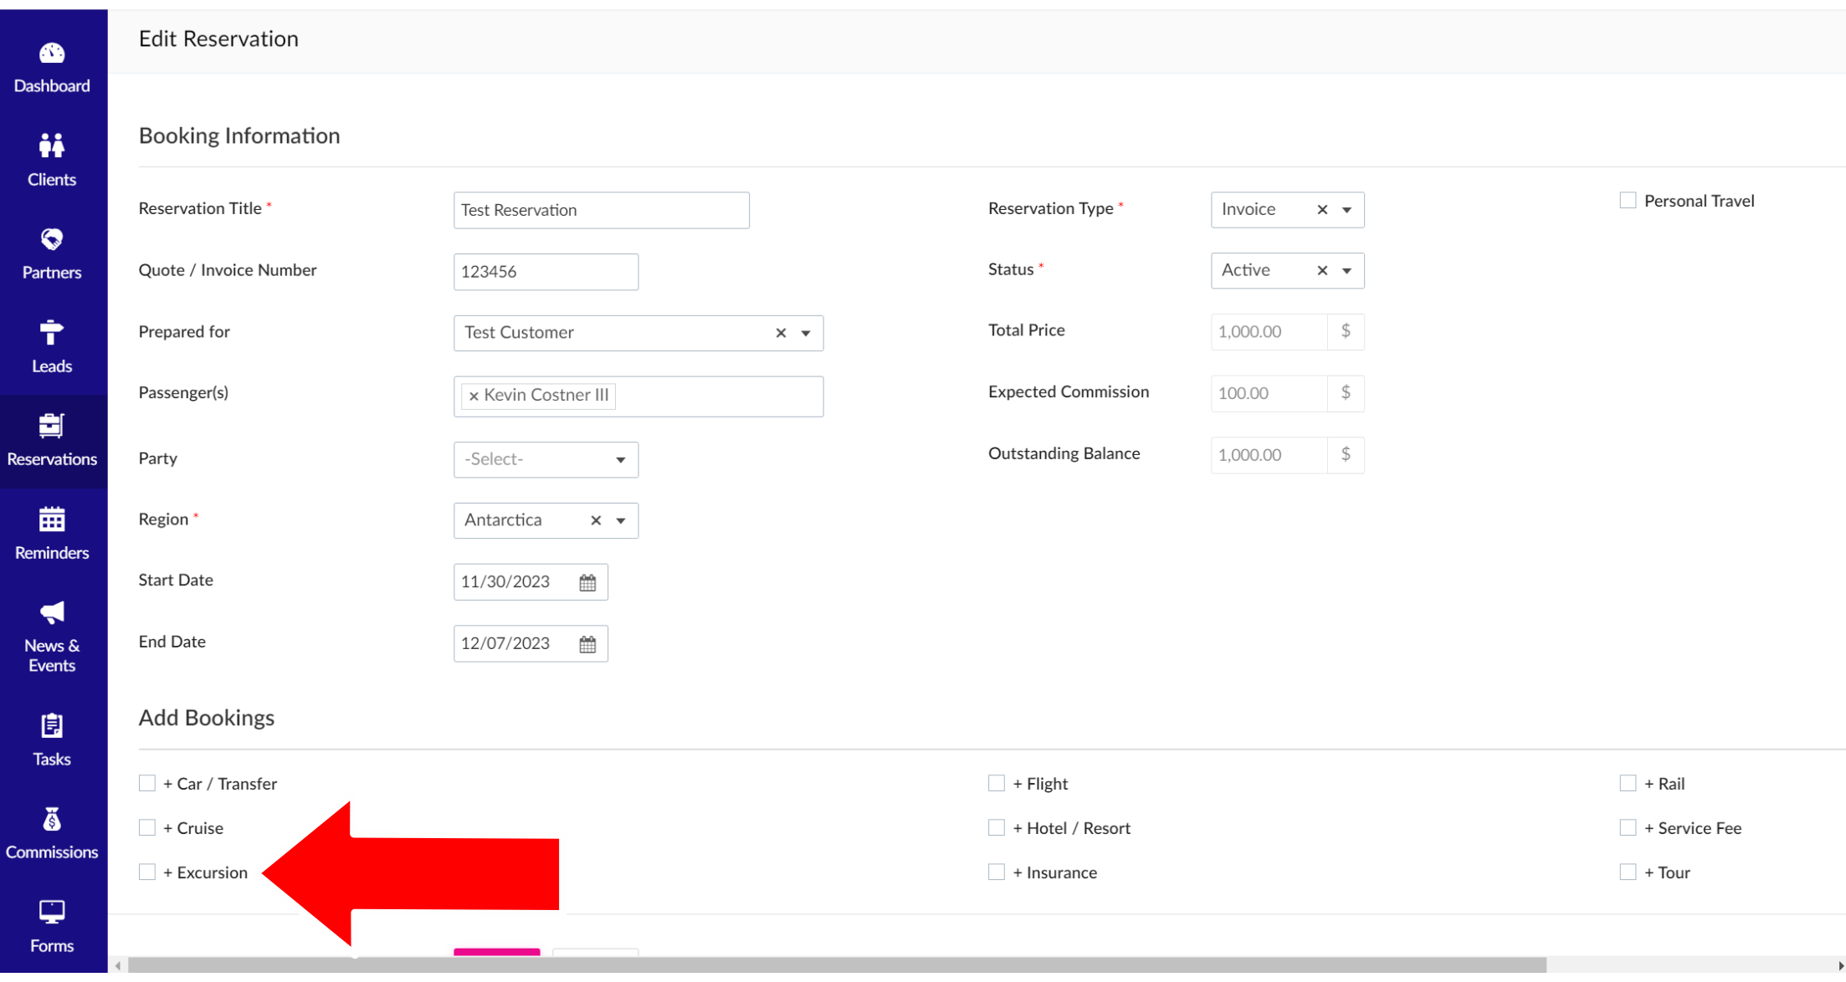
Task: Tick the + Hotel / Resort checkbox
Action: click(996, 828)
